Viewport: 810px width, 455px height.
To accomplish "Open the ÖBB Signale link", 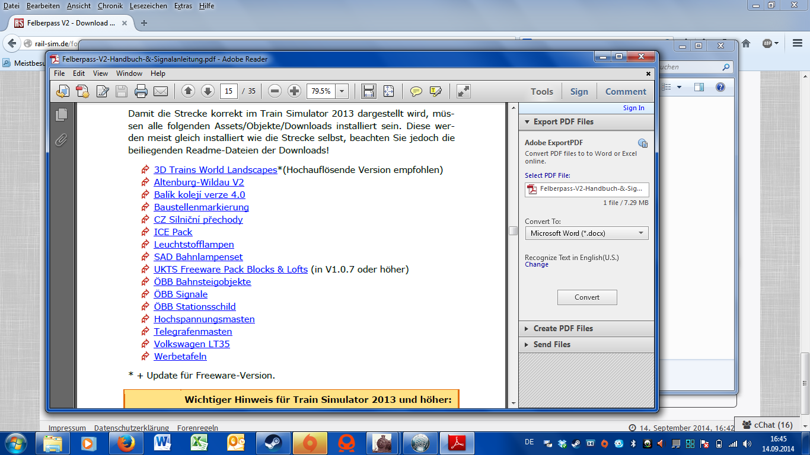I will pos(181,294).
